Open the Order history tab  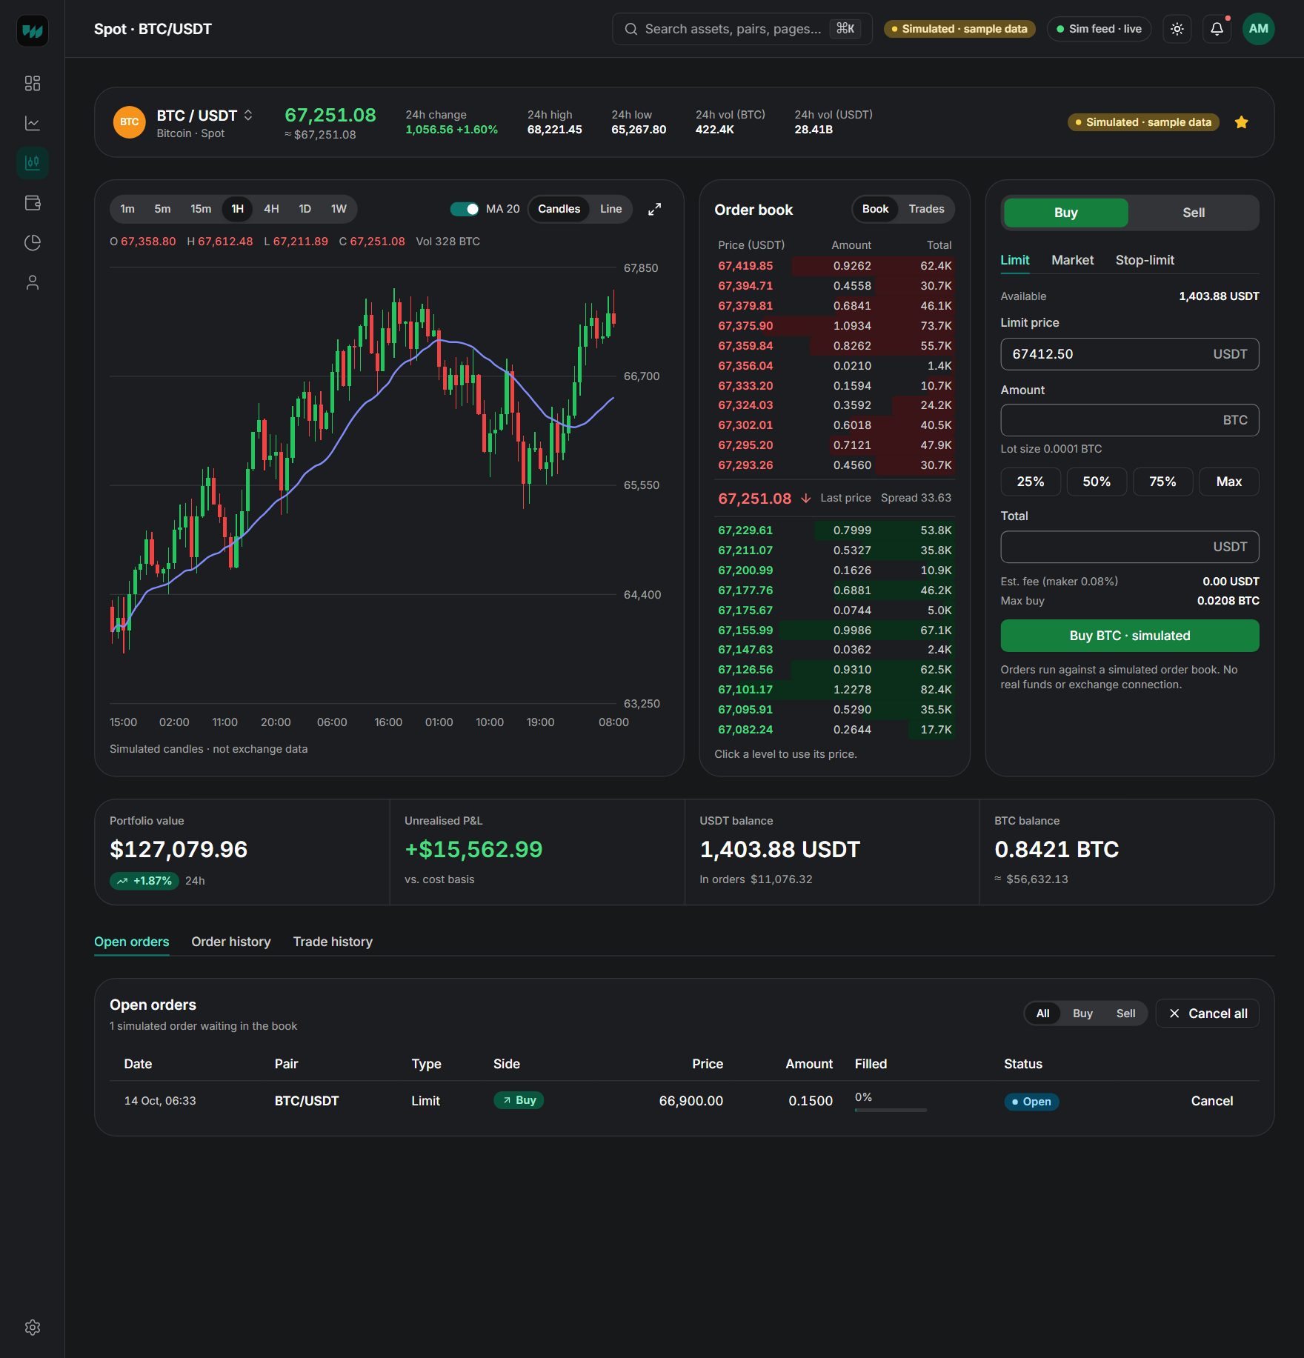point(231,942)
